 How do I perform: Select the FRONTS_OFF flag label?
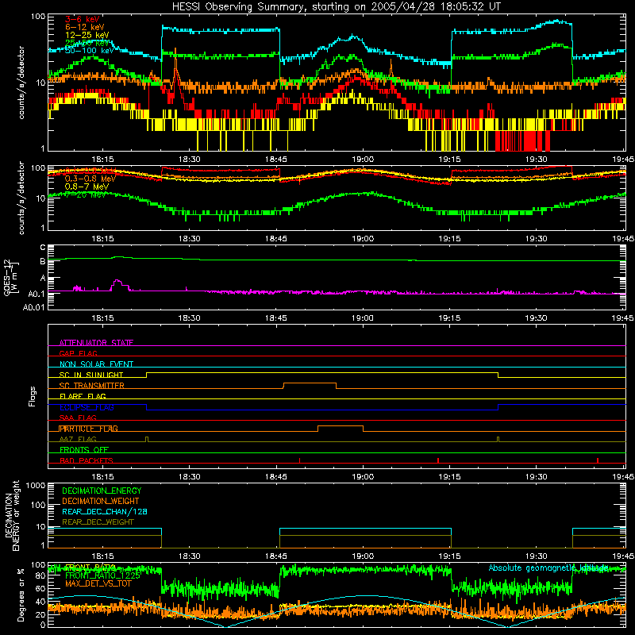click(84, 450)
